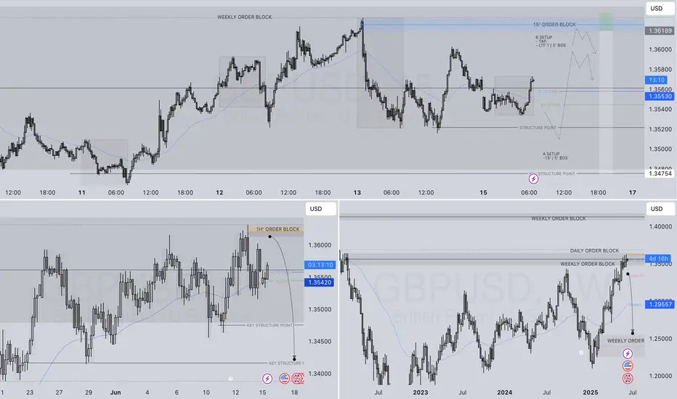Viewport: 677px width, 399px height.
Task: Click the 1.36189 price label
Action: tap(660, 30)
